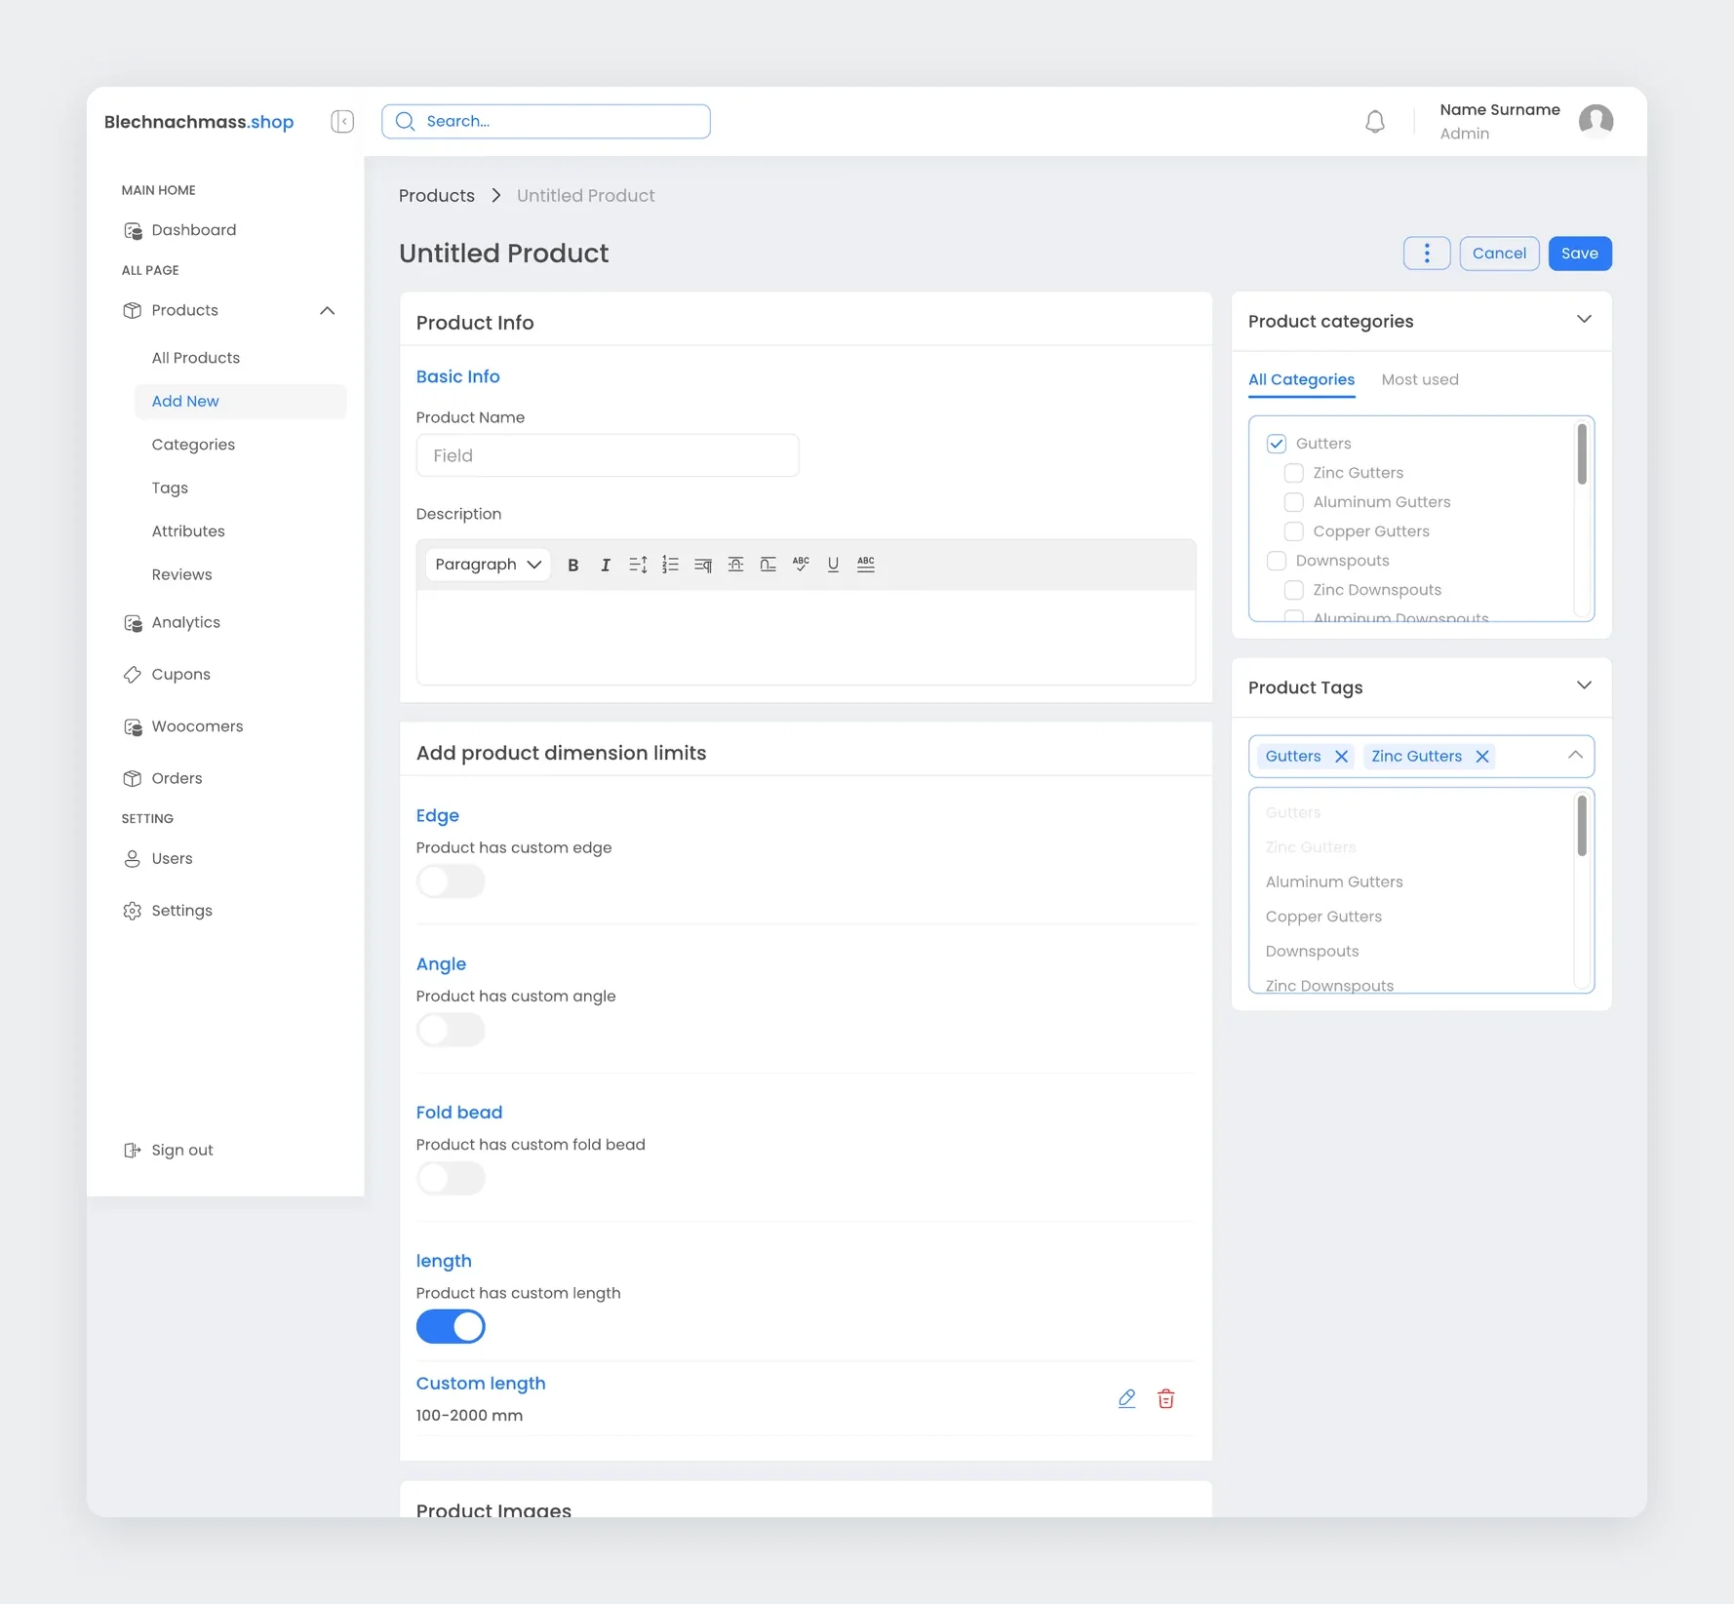Screen dimensions: 1734x1604
Task: Remove the Zinc Gutters tag
Action: tap(1481, 757)
